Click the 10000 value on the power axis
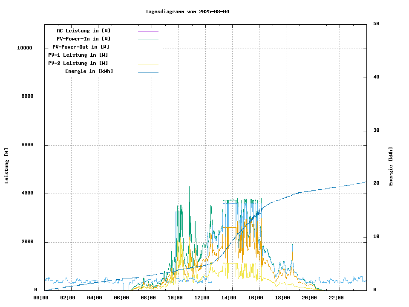This screenshot has width=409, height=307. pyautogui.click(x=25, y=48)
